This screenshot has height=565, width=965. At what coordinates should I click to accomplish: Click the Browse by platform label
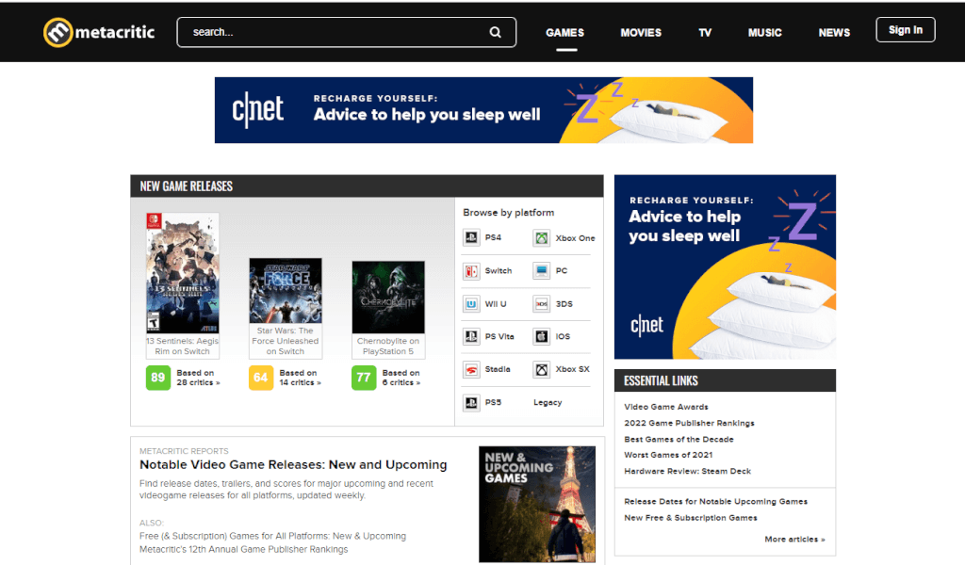click(508, 213)
